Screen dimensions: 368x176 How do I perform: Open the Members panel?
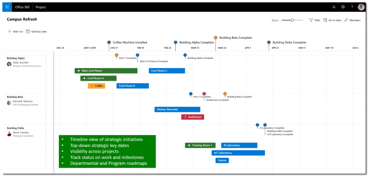point(352,20)
